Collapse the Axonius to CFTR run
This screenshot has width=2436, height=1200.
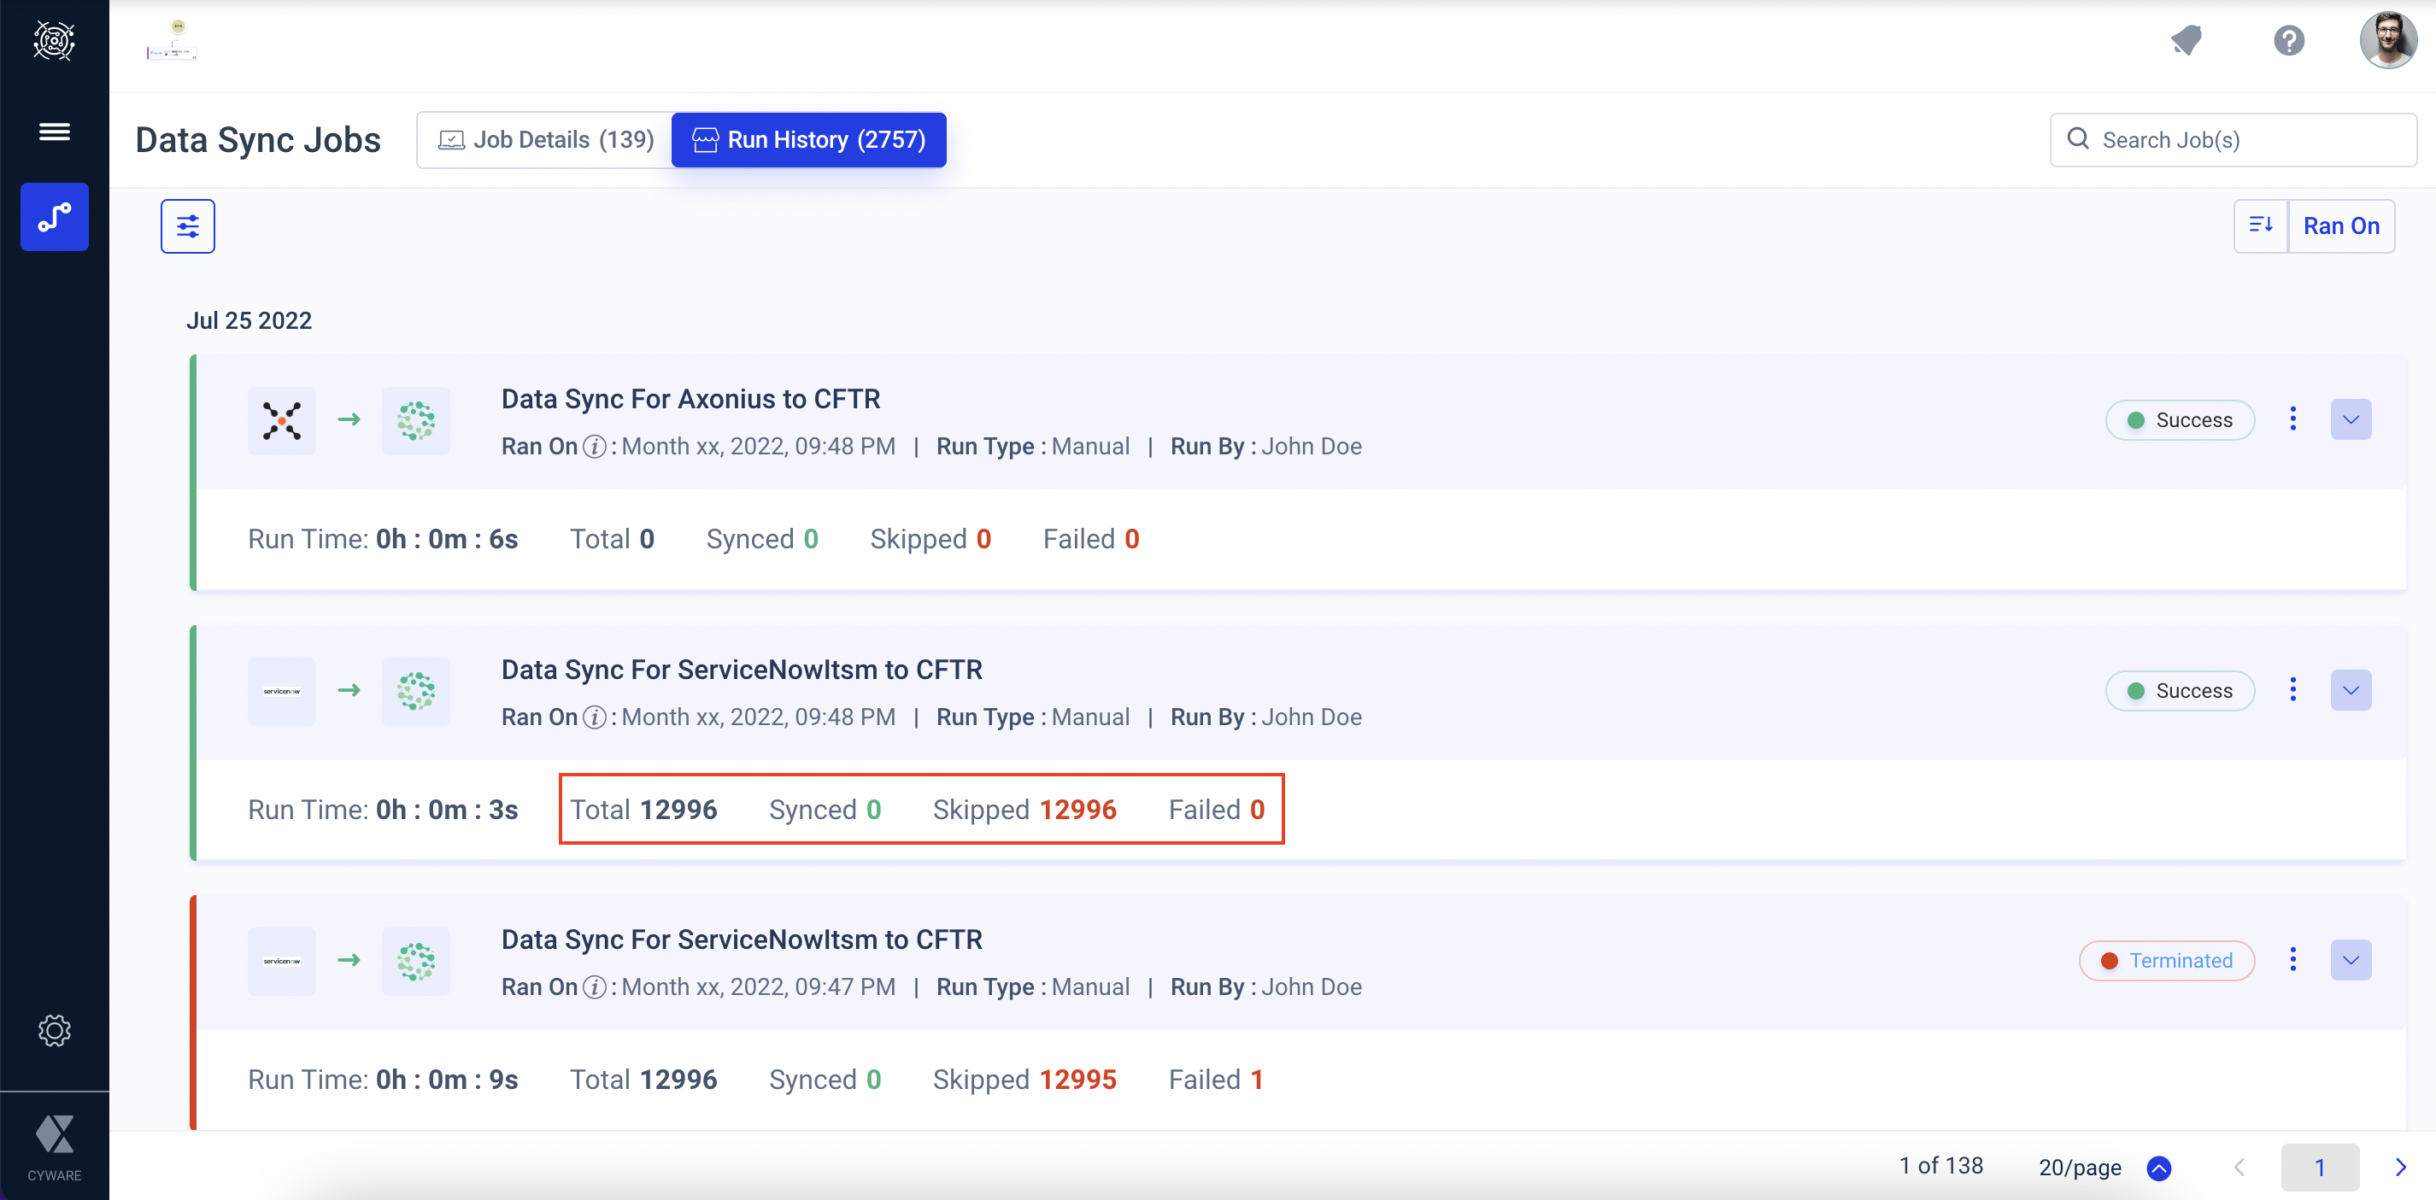(2350, 419)
